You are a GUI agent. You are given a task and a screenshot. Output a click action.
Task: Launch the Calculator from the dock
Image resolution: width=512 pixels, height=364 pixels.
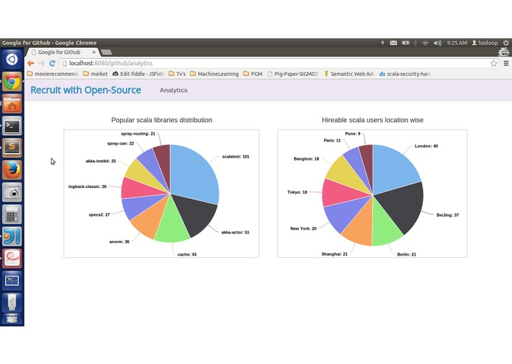point(12,214)
